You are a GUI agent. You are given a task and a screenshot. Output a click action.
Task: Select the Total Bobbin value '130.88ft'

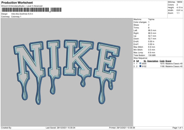(152, 55)
